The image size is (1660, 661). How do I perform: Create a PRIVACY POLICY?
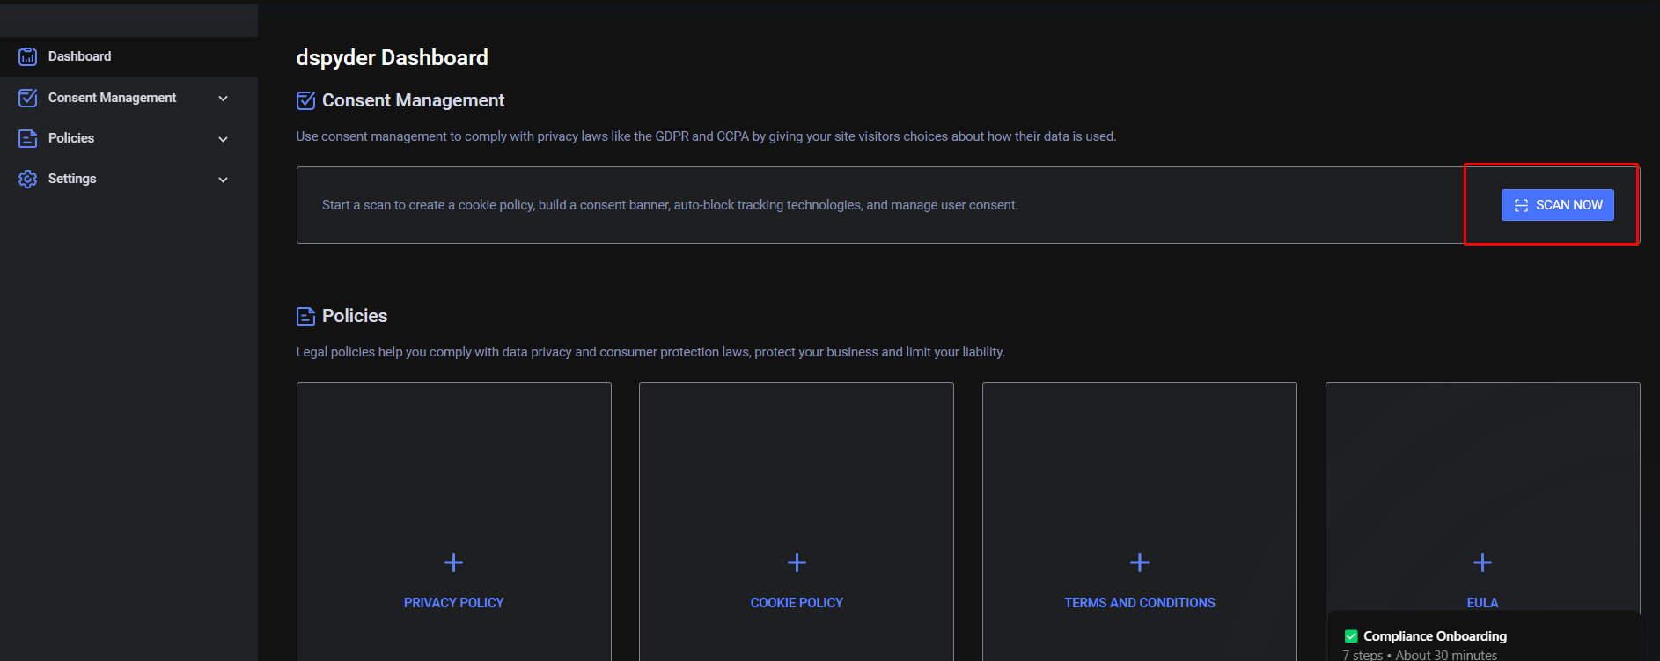tap(454, 521)
